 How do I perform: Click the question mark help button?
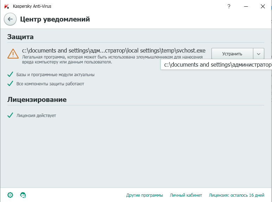pyautogui.click(x=229, y=6)
